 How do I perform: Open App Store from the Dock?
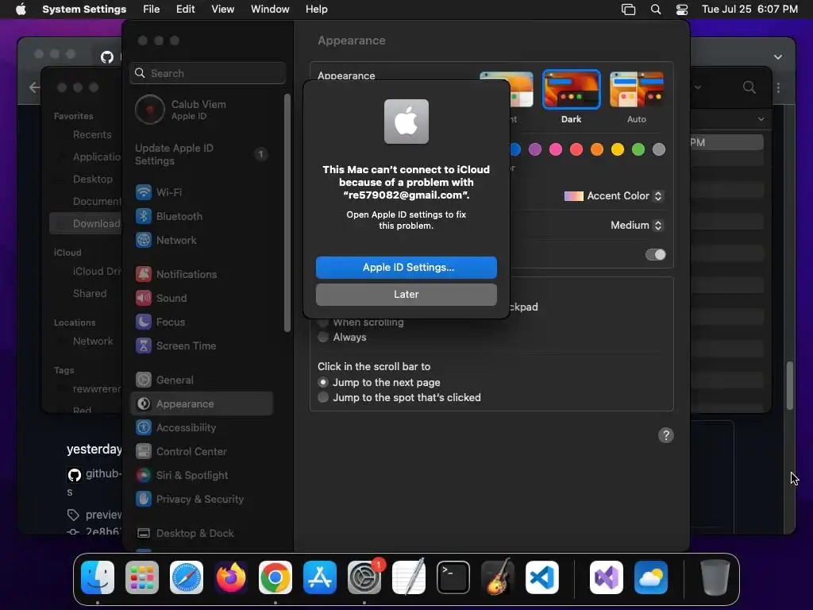click(320, 577)
